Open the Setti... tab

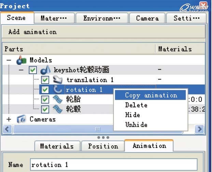point(186,18)
